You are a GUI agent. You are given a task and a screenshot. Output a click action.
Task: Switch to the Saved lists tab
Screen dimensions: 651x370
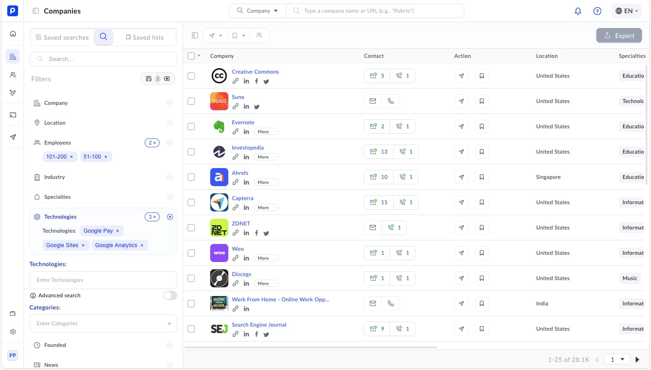[145, 37]
